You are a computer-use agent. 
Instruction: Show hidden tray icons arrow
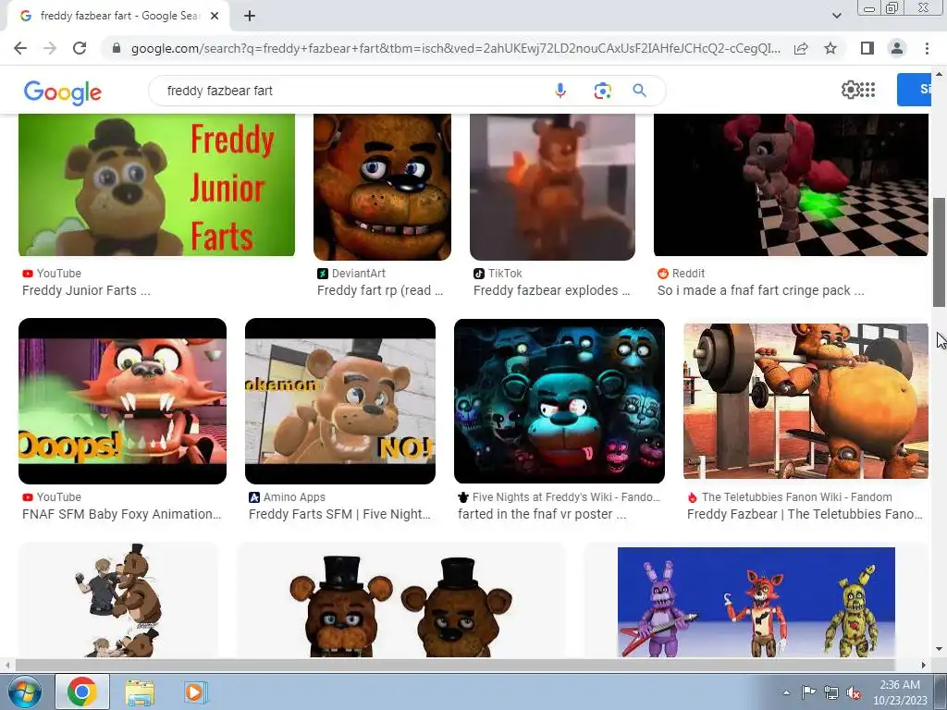[786, 692]
